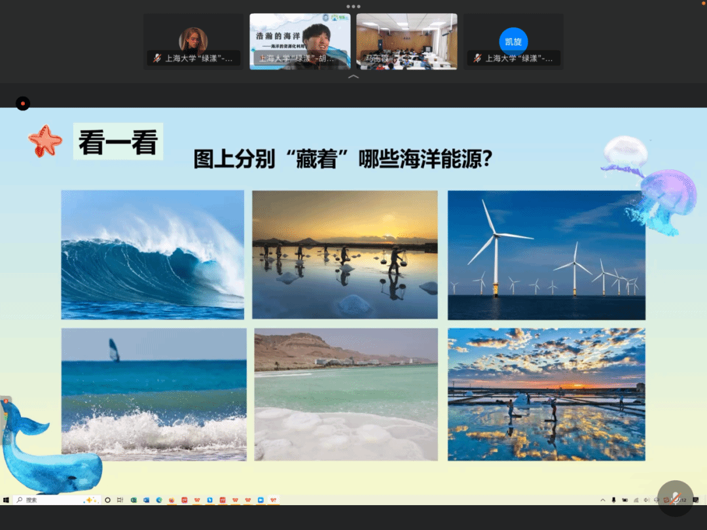
Task: Open Cortana circle icon in taskbar
Action: pyautogui.click(x=107, y=500)
